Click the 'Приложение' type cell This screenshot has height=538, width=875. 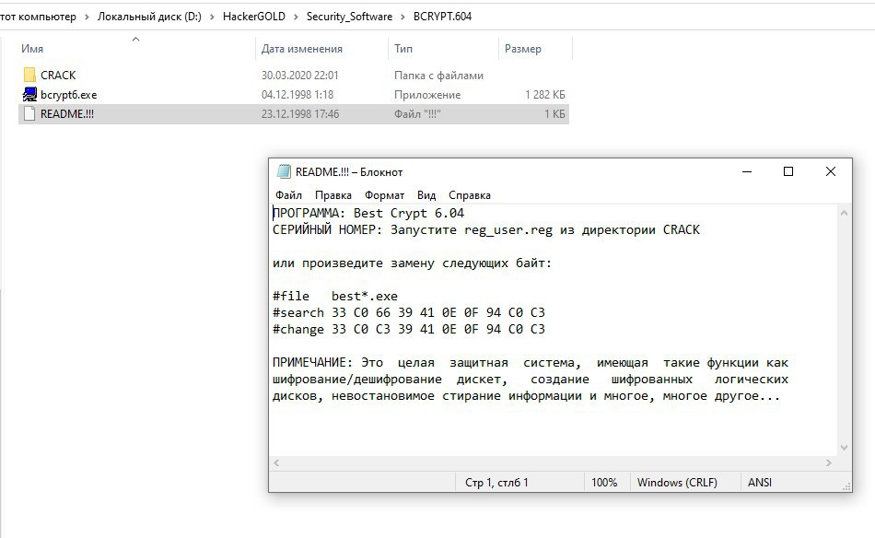(x=427, y=95)
